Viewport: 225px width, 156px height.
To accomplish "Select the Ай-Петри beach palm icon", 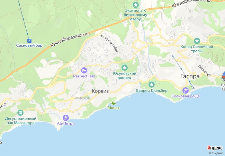I will [x=66, y=118].
